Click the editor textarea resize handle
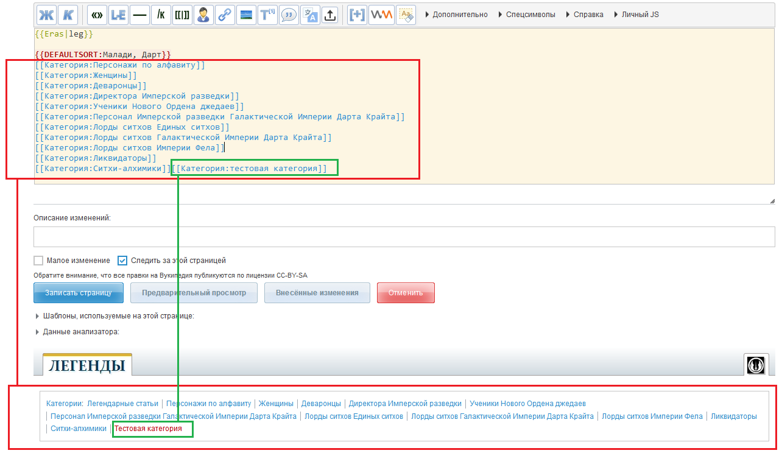 click(x=772, y=200)
